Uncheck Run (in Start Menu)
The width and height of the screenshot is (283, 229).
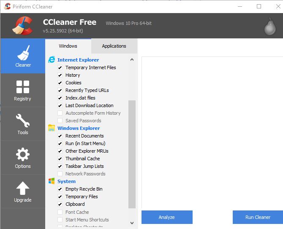click(x=60, y=143)
